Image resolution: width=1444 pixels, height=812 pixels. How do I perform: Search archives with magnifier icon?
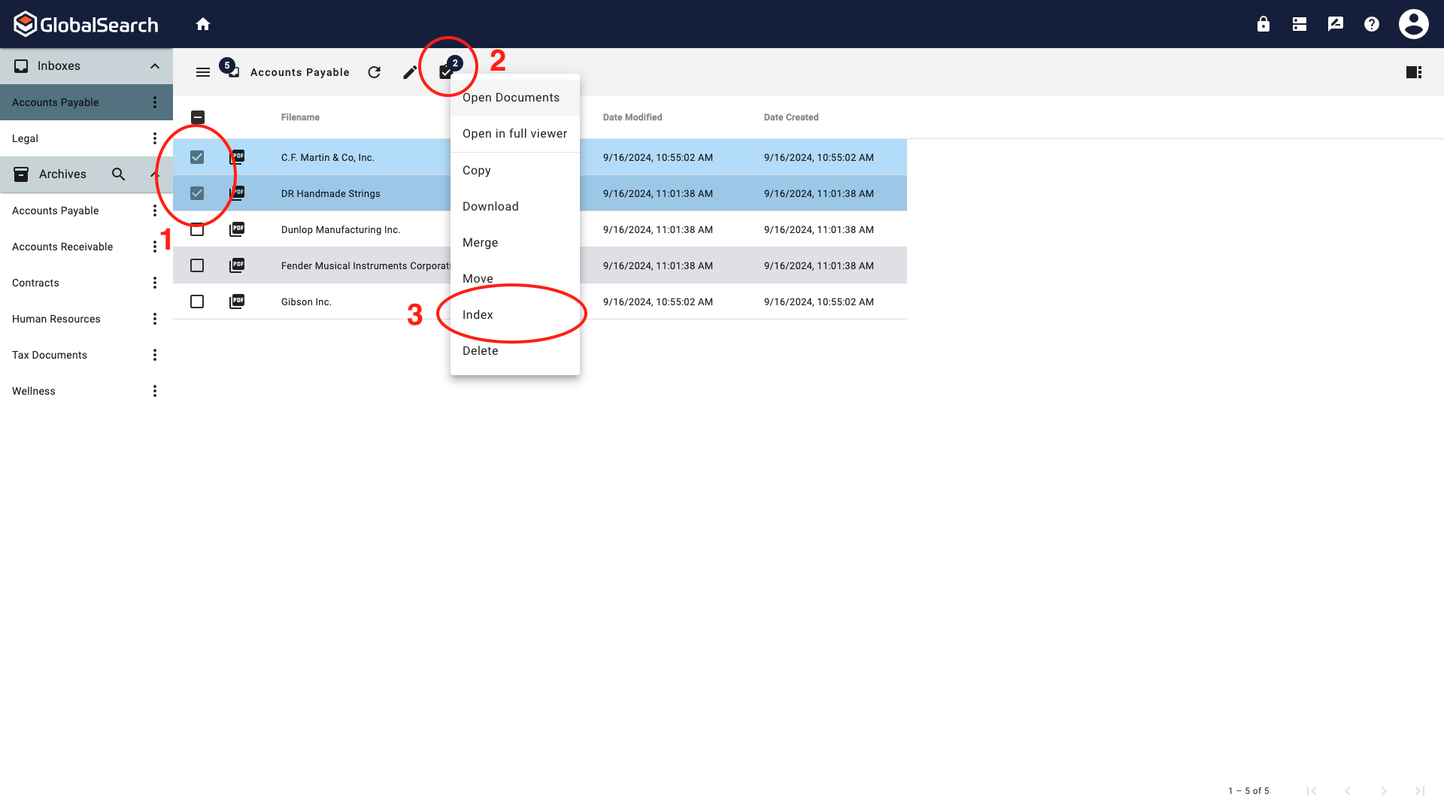coord(118,174)
